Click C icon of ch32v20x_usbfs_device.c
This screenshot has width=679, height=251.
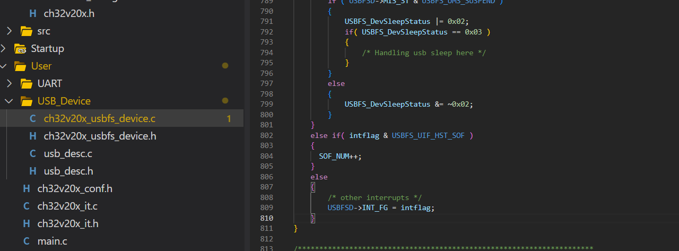pos(33,118)
